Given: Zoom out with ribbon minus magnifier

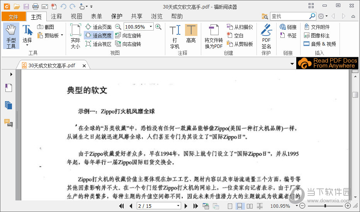Looking at the screenshot, I should [x=118, y=27].
